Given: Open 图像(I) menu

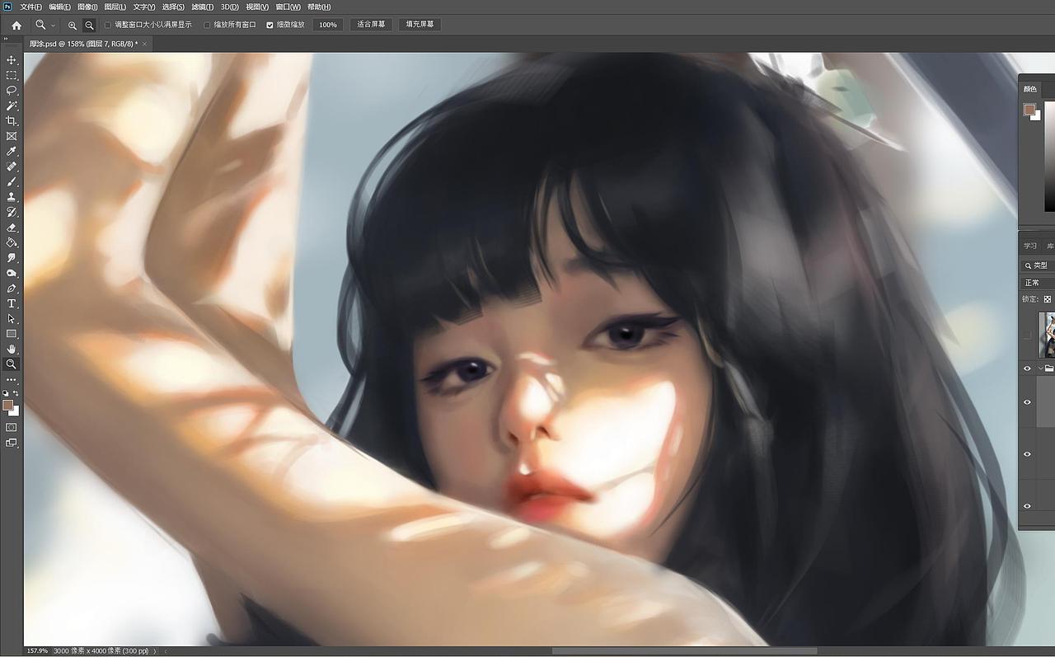Looking at the screenshot, I should tap(87, 7).
